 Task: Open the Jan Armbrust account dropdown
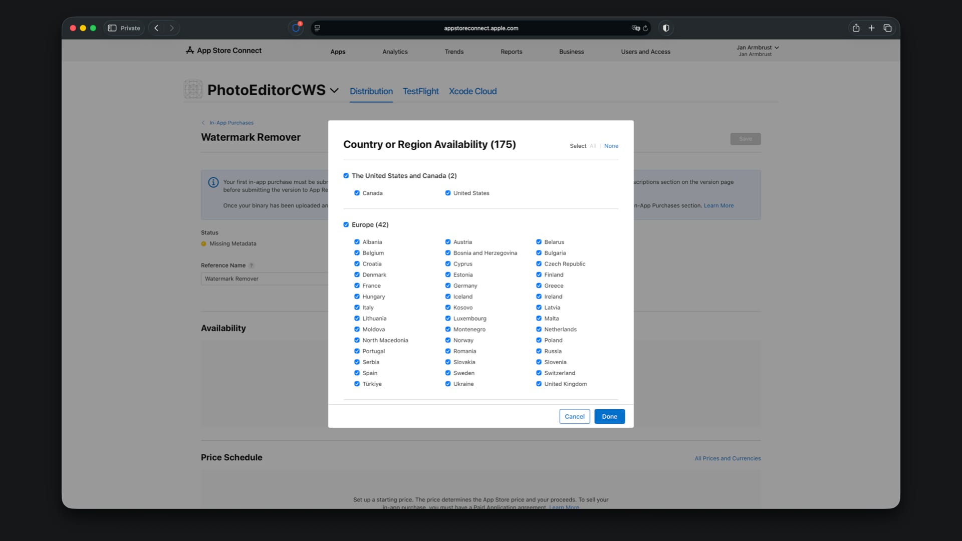pyautogui.click(x=757, y=48)
